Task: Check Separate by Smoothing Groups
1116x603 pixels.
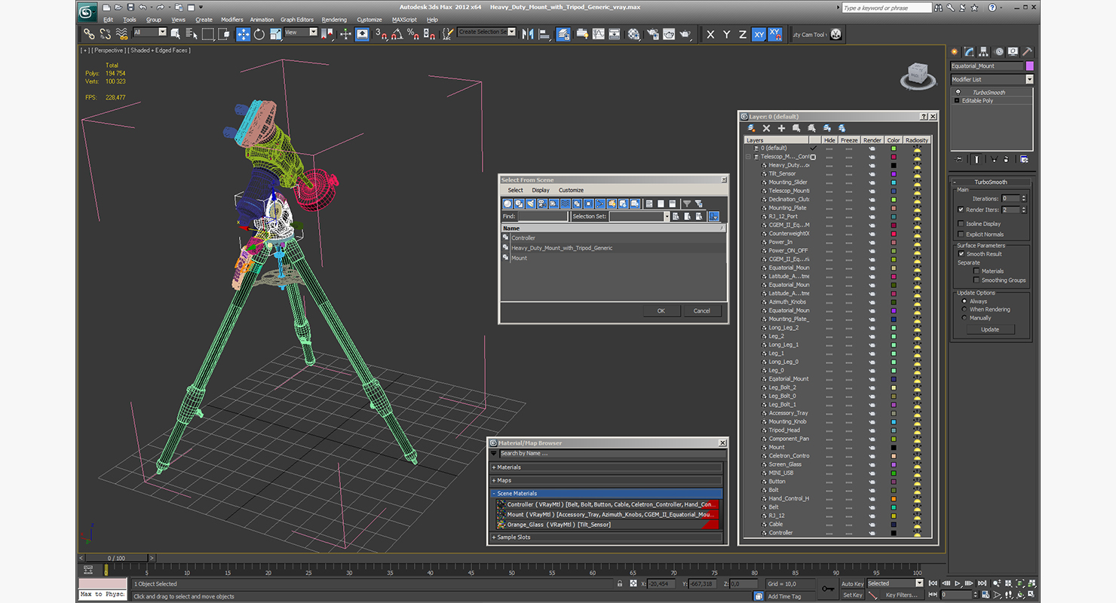Action: pyautogui.click(x=976, y=280)
